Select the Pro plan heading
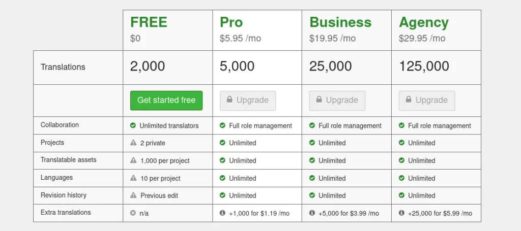 (231, 22)
